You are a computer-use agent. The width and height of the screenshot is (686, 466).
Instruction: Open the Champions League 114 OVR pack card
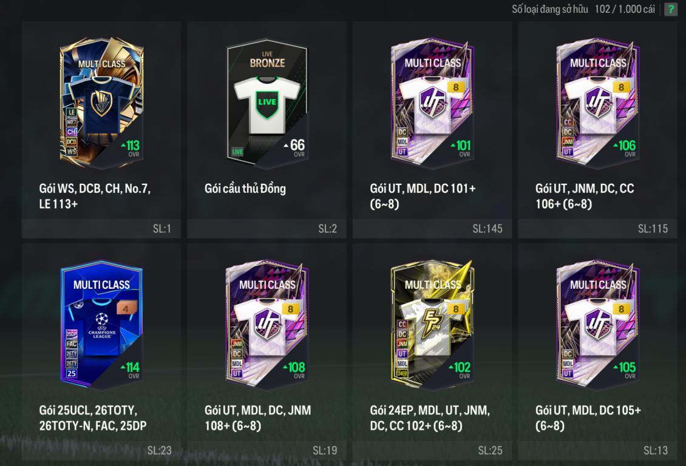click(101, 325)
